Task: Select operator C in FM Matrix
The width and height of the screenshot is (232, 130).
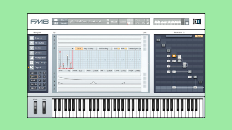Action: pos(168,51)
